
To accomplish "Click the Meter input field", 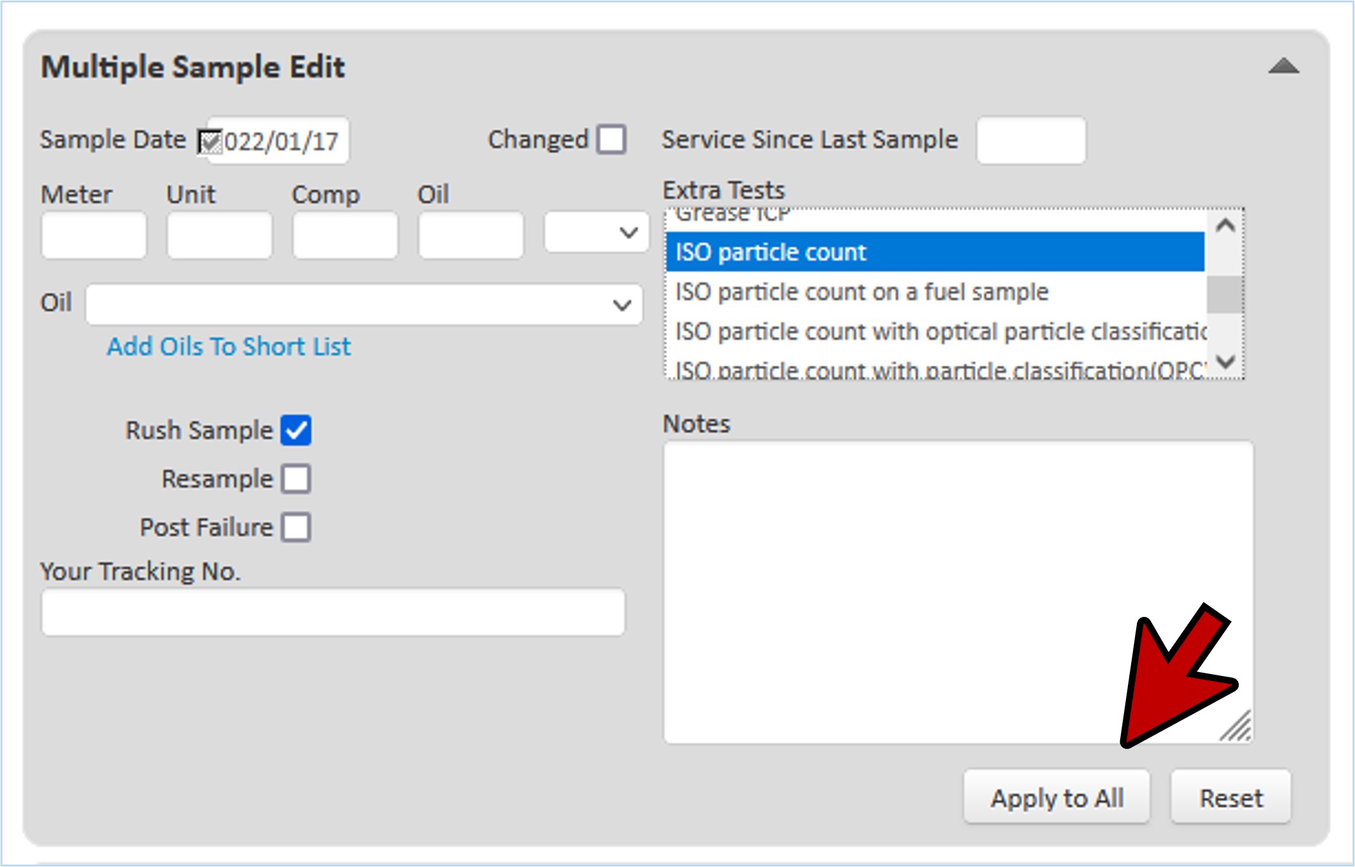I will click(94, 235).
